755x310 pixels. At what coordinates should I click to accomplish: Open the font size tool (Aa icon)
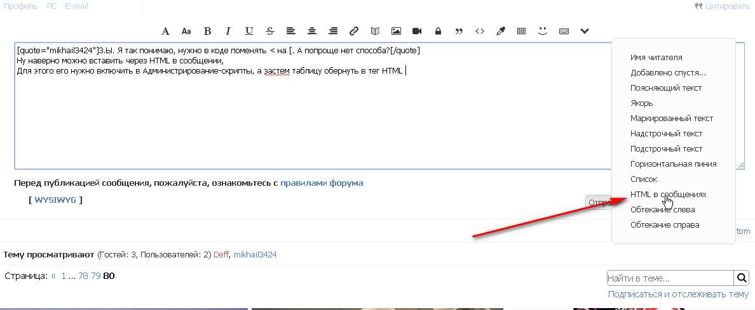(x=186, y=31)
